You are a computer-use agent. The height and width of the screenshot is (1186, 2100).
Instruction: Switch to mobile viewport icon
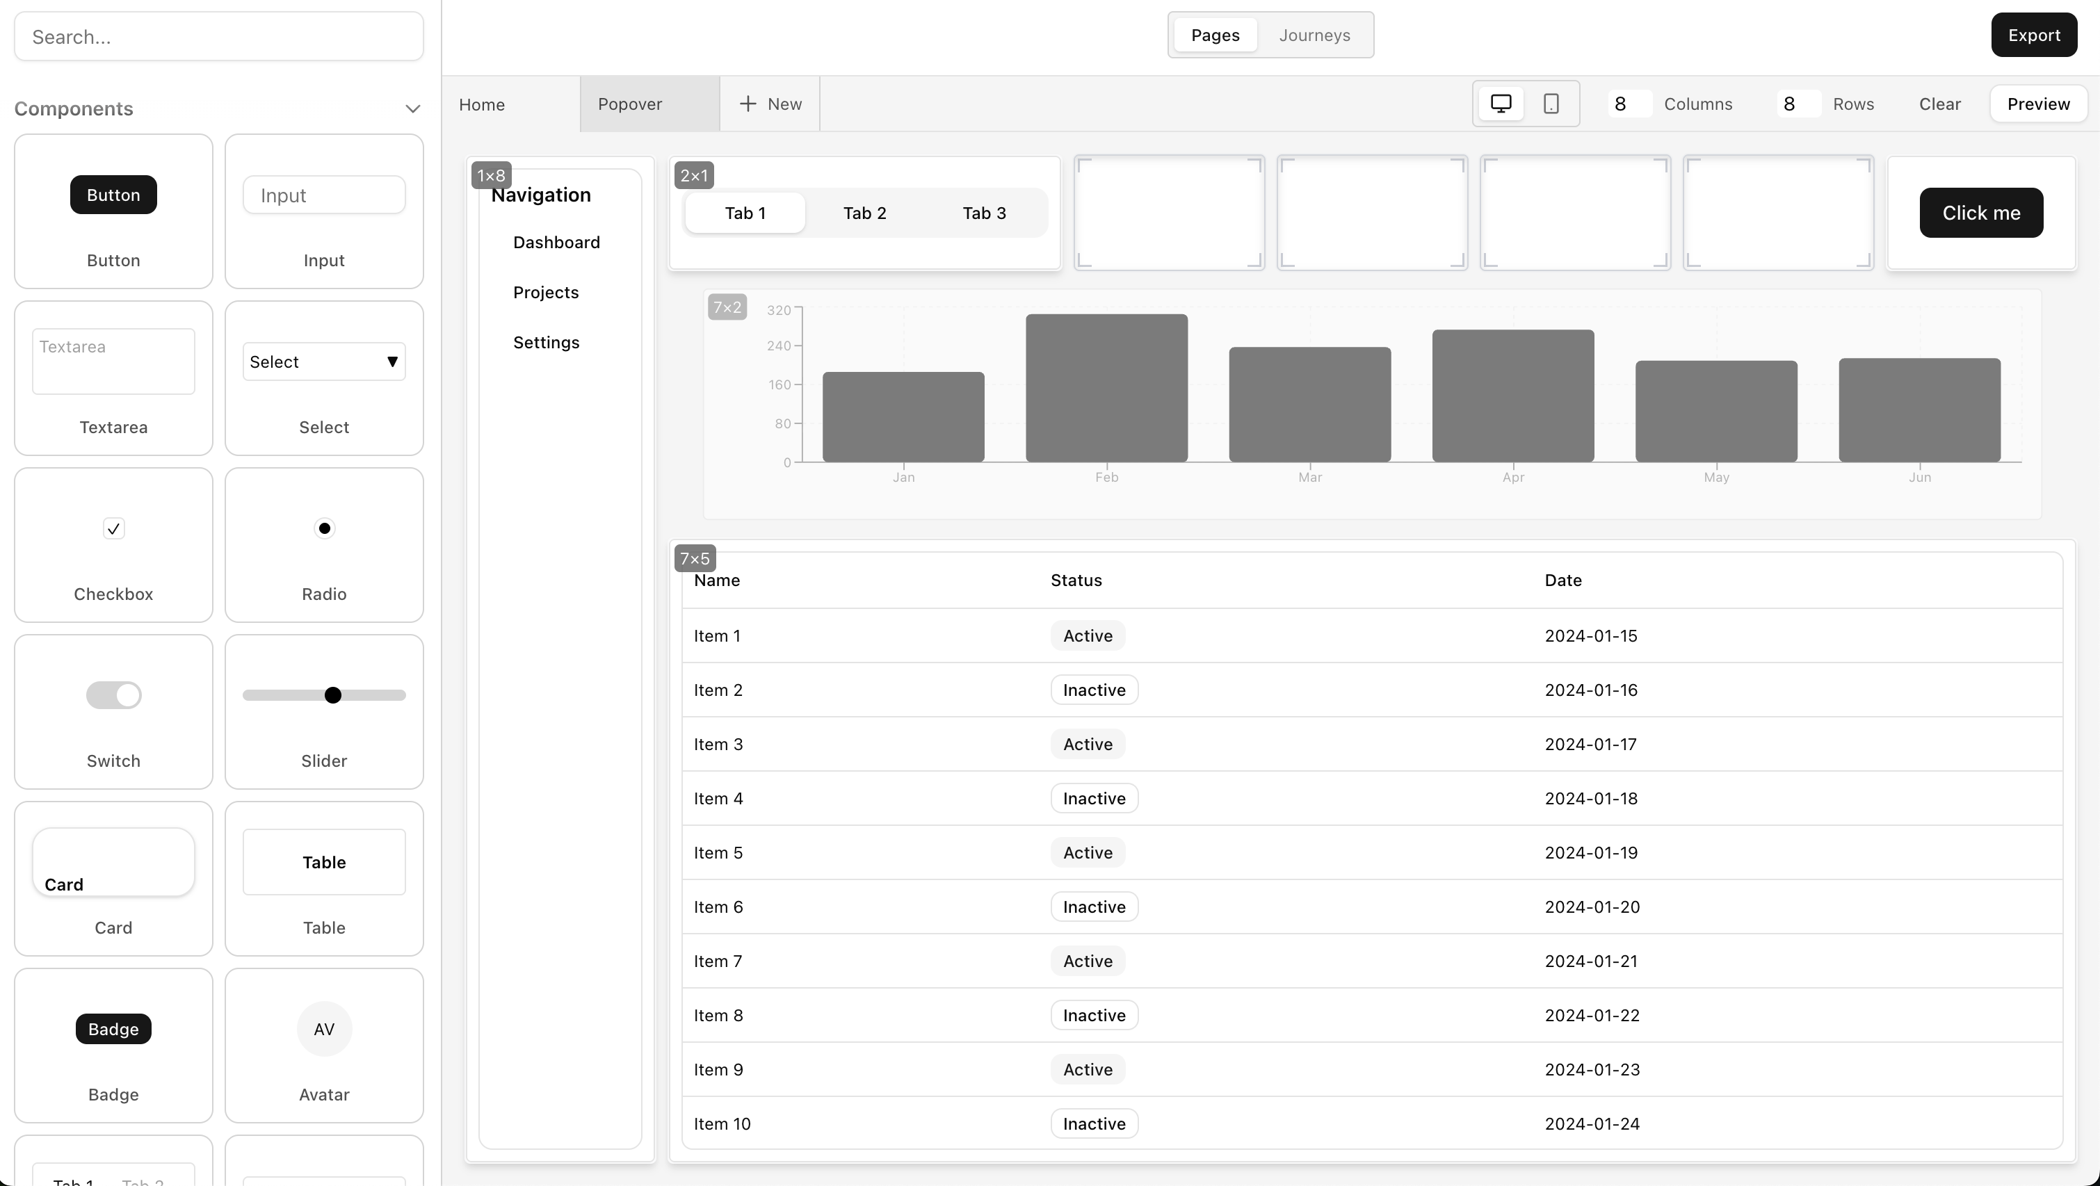tap(1551, 104)
